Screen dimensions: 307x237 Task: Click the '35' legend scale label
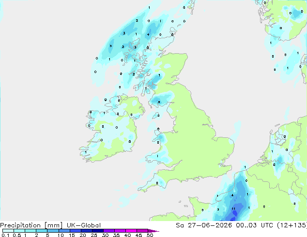click(116, 235)
